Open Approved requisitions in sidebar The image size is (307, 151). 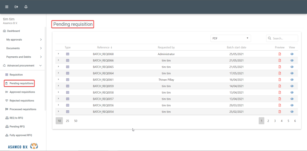coord(22,92)
